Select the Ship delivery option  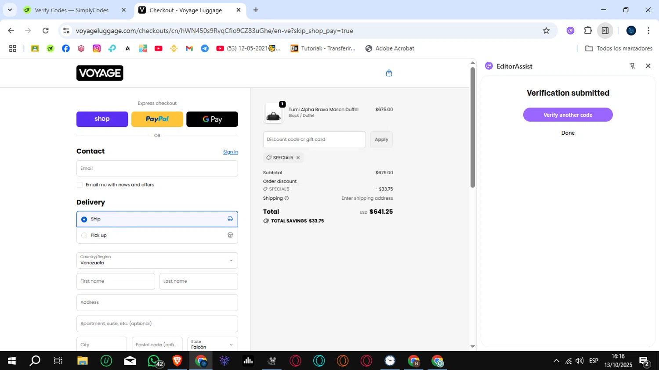point(157,219)
